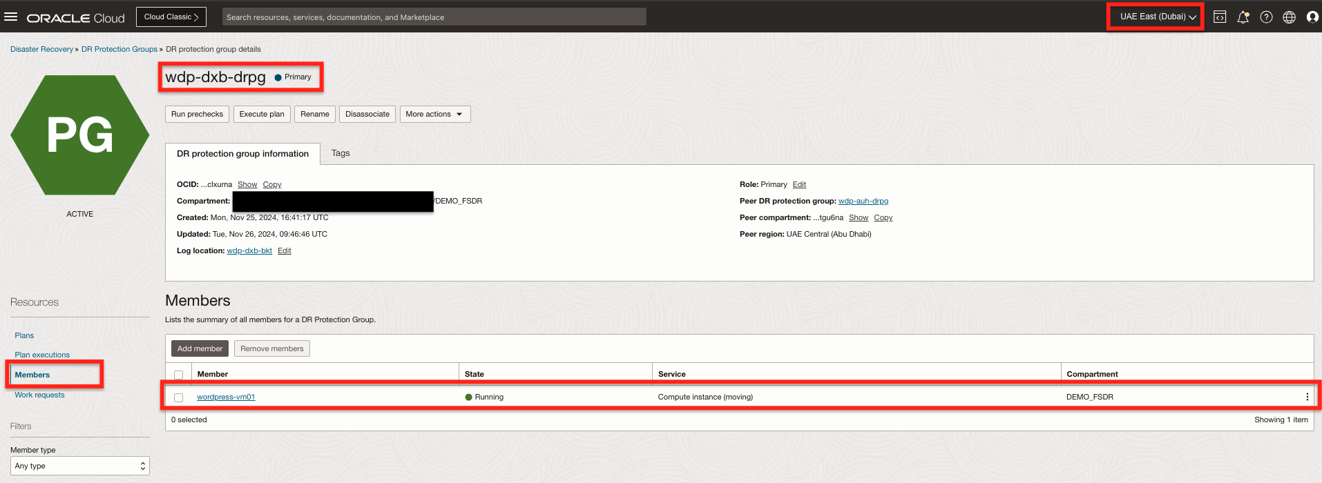Open the user profile icon
Image resolution: width=1322 pixels, height=483 pixels.
(x=1312, y=17)
